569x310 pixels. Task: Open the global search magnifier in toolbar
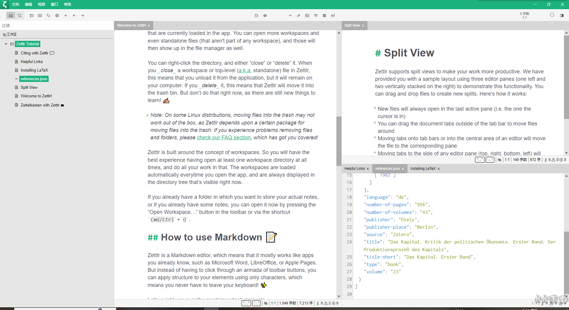(x=20, y=16)
